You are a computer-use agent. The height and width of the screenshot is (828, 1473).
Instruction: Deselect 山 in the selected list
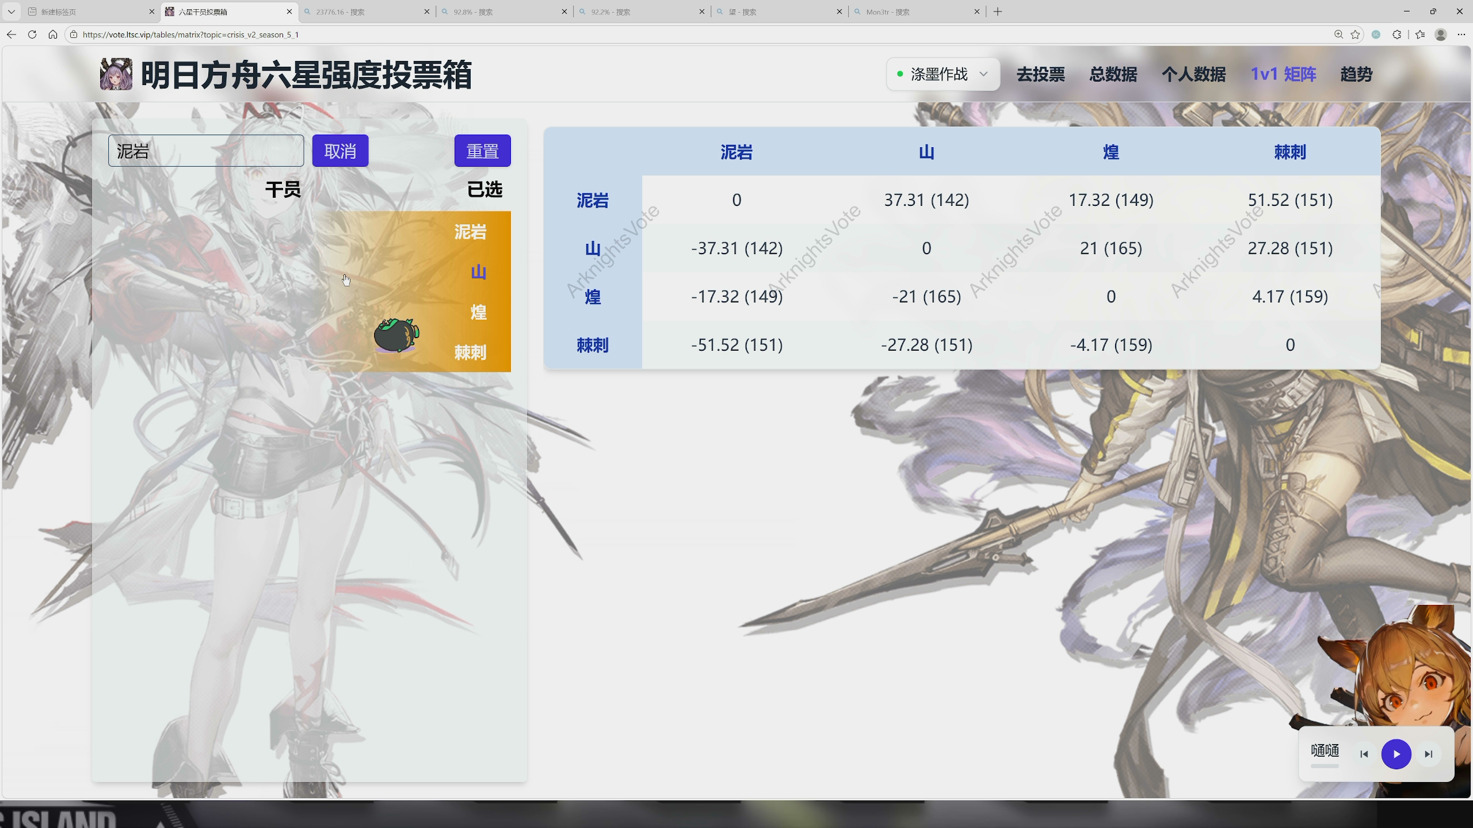(x=478, y=272)
